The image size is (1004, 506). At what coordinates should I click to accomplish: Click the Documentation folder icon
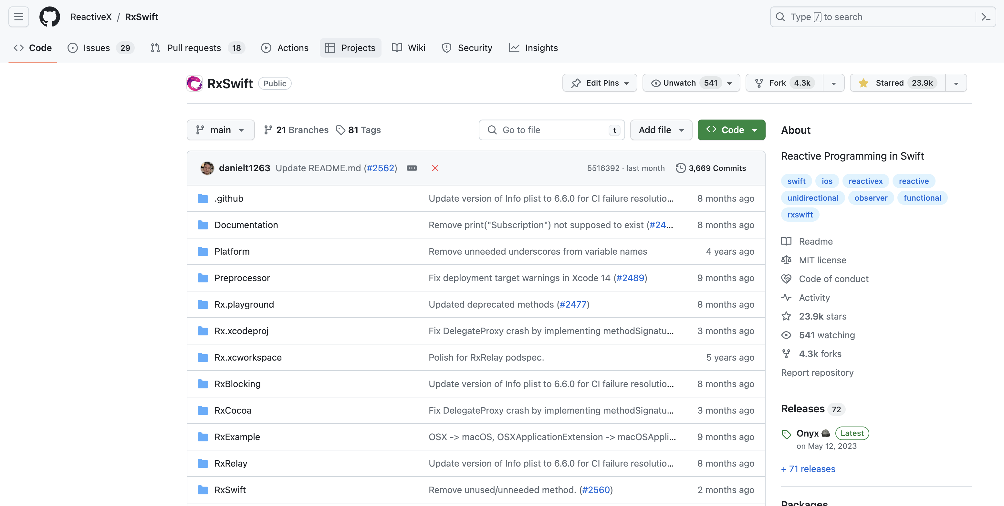pyautogui.click(x=203, y=225)
